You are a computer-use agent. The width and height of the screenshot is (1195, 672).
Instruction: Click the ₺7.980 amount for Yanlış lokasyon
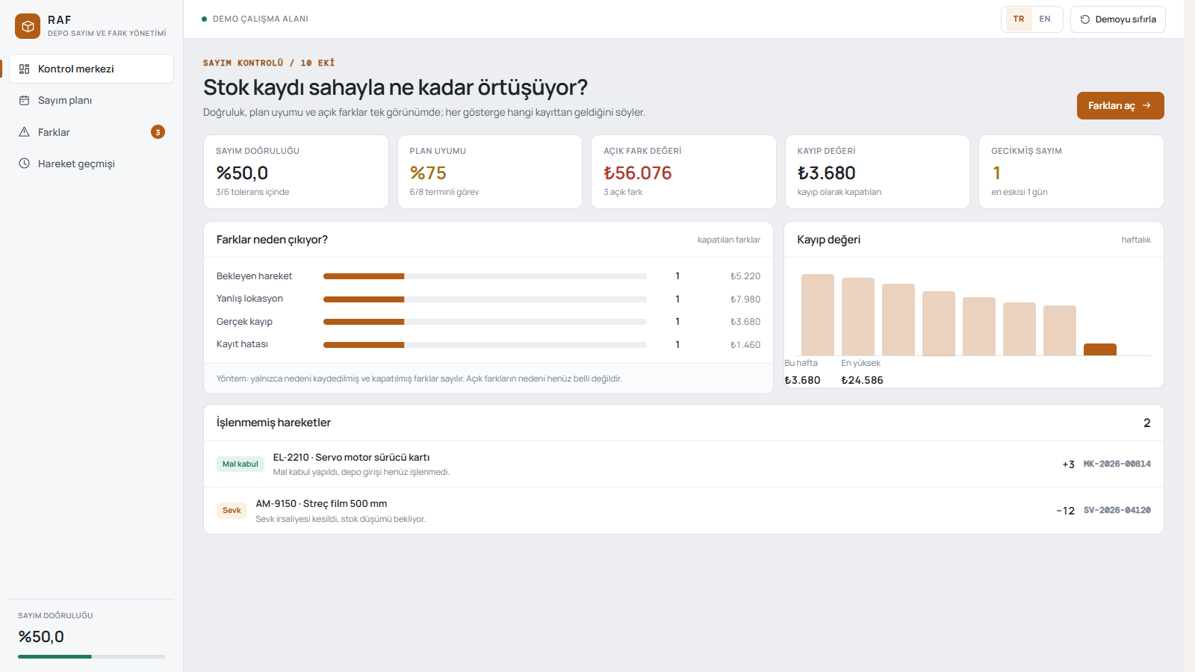(x=745, y=299)
